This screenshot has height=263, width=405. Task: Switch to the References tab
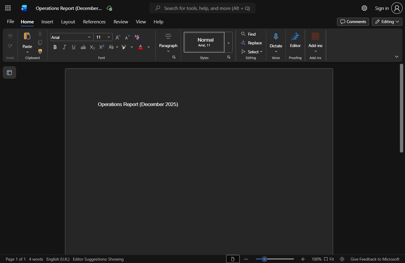pos(94,22)
